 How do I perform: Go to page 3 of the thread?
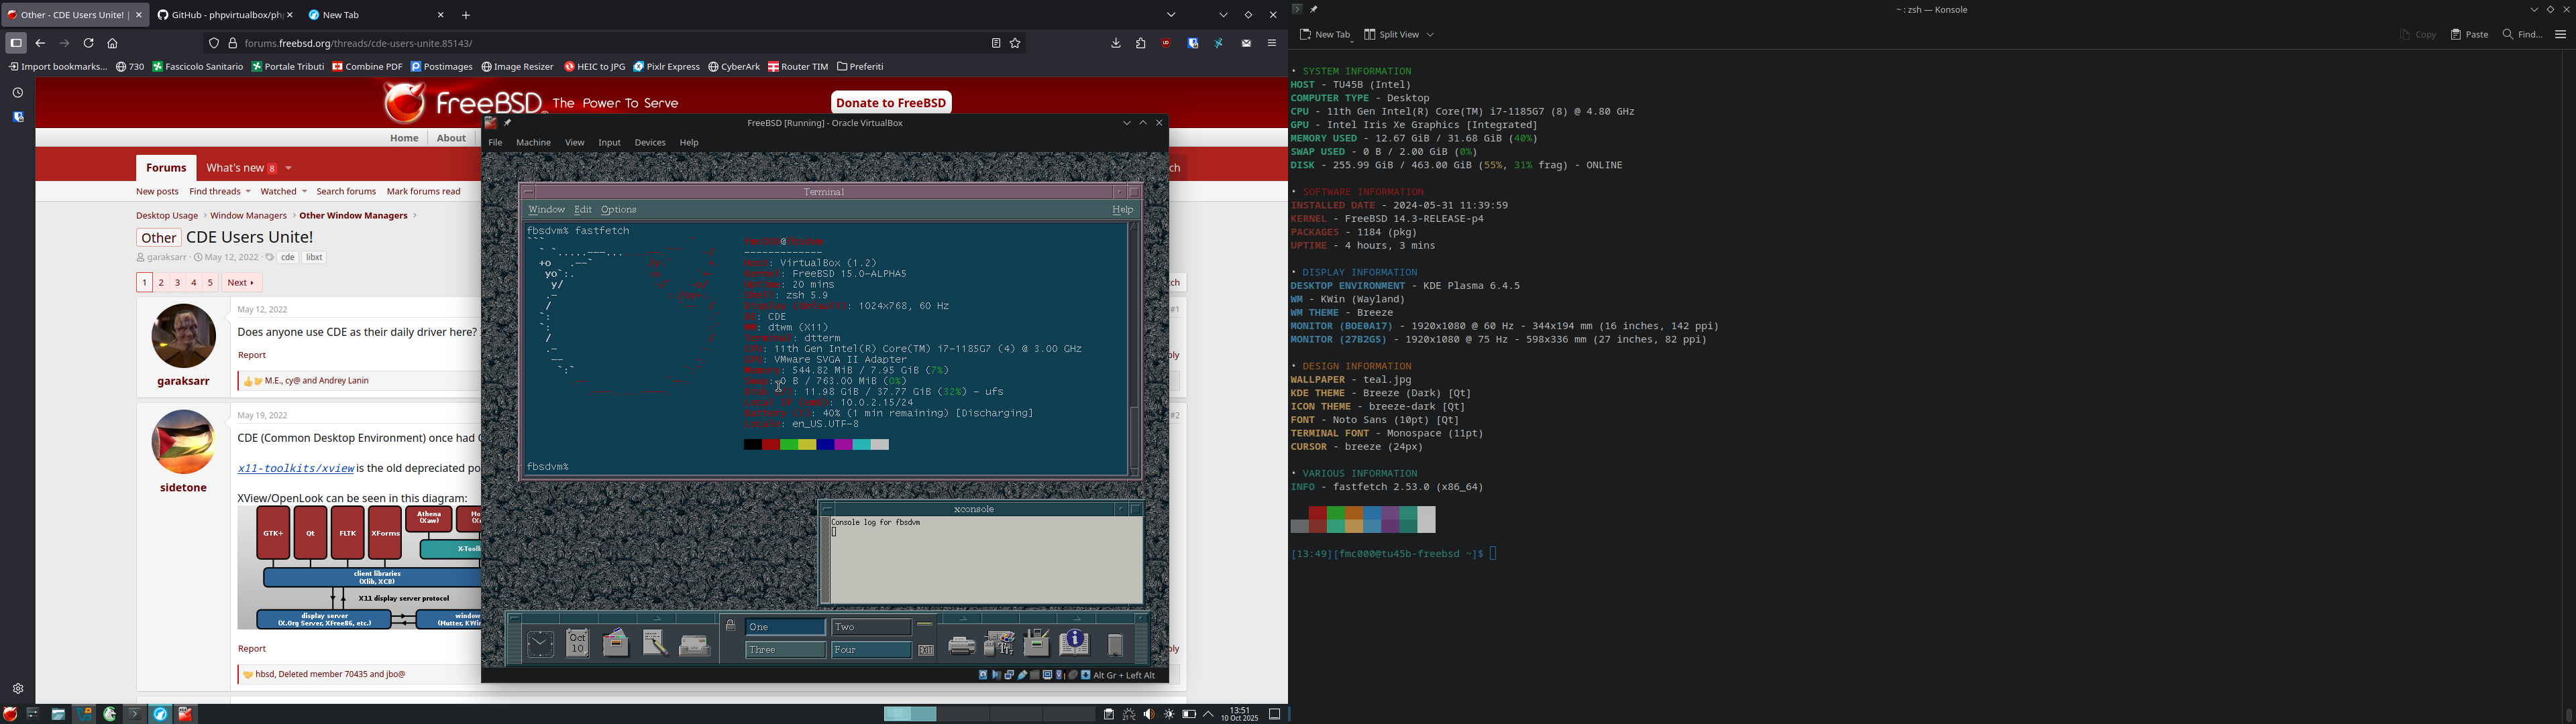pyautogui.click(x=177, y=283)
